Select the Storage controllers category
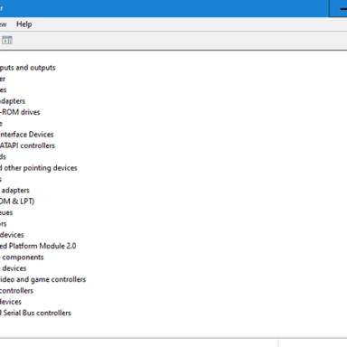The height and width of the screenshot is (347, 347). coord(16,290)
